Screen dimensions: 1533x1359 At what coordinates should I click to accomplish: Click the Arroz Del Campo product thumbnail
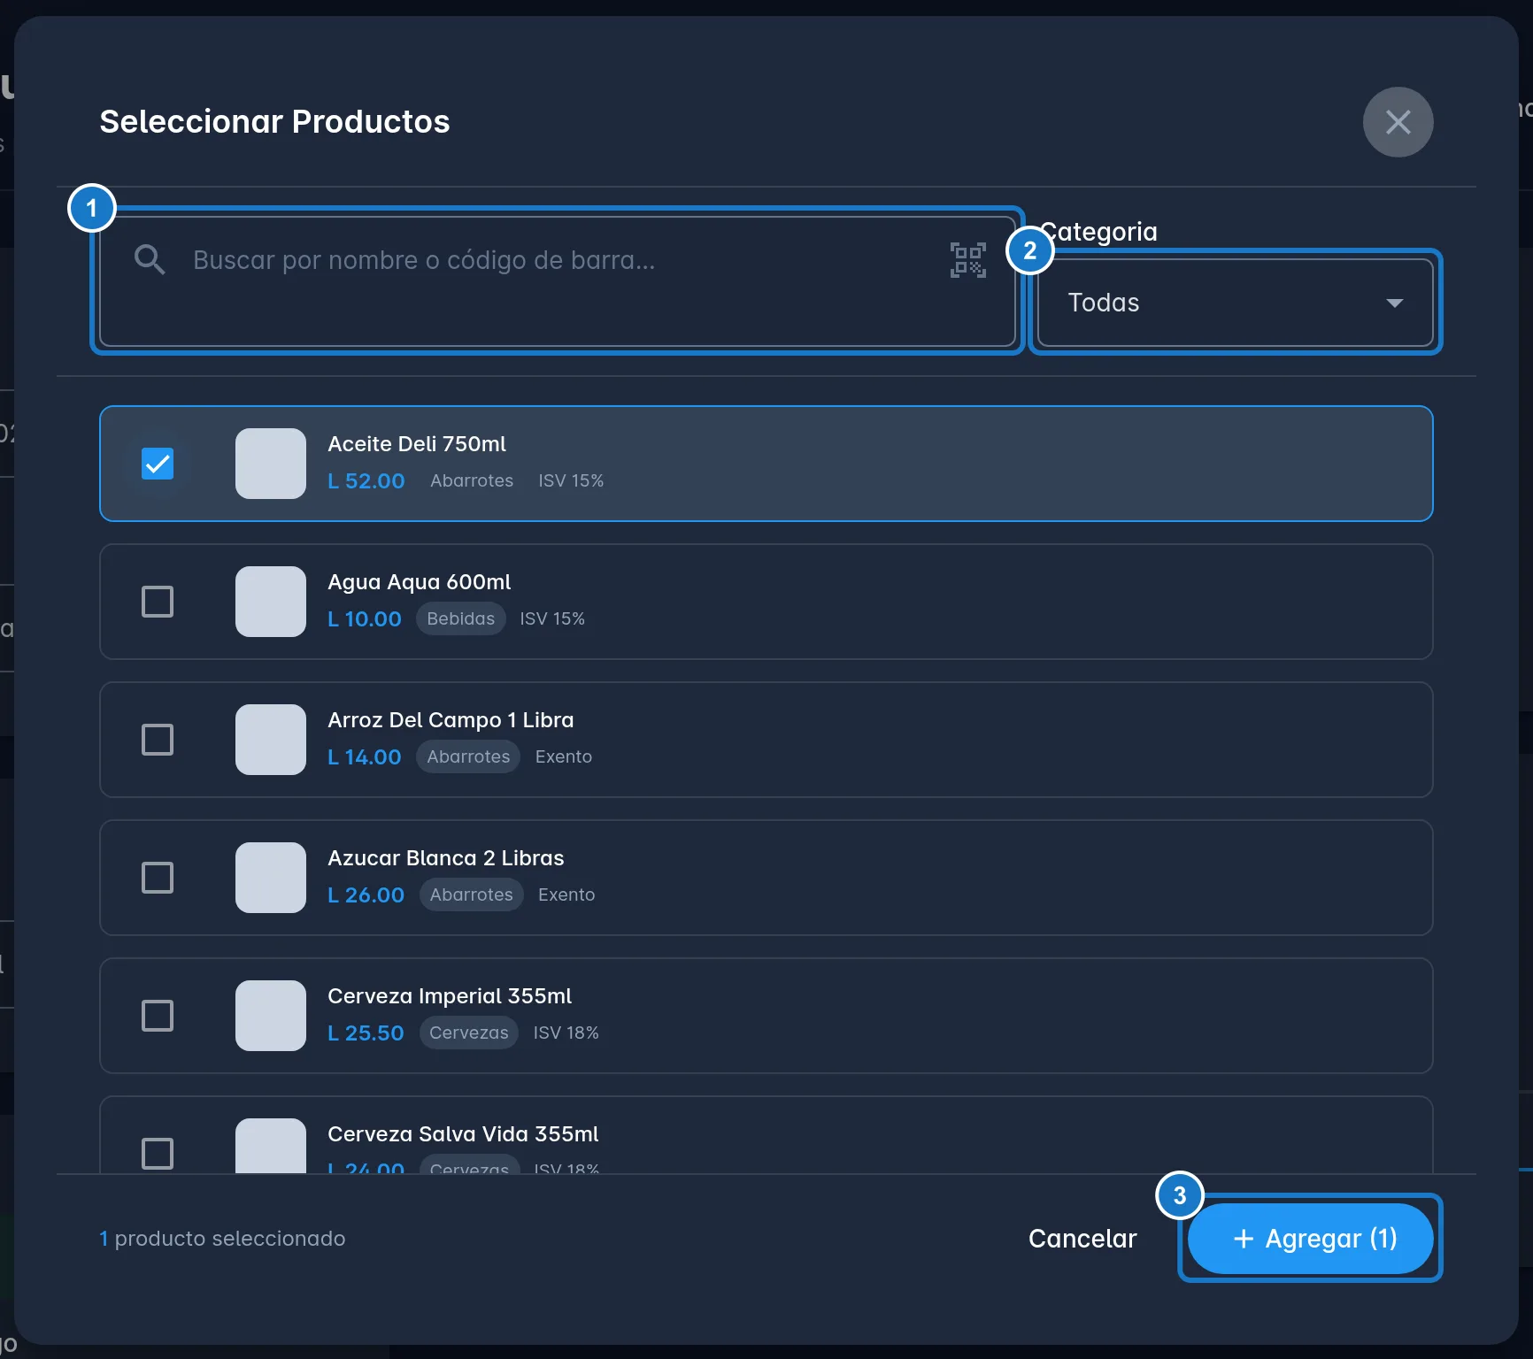(271, 740)
